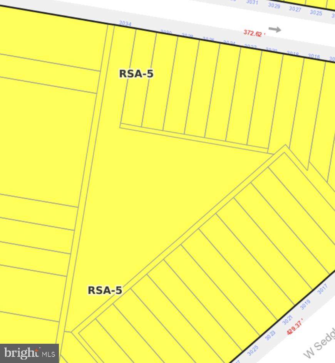The height and width of the screenshot is (363, 335).
Task: Click address number 3031
Action: pos(252,2)
